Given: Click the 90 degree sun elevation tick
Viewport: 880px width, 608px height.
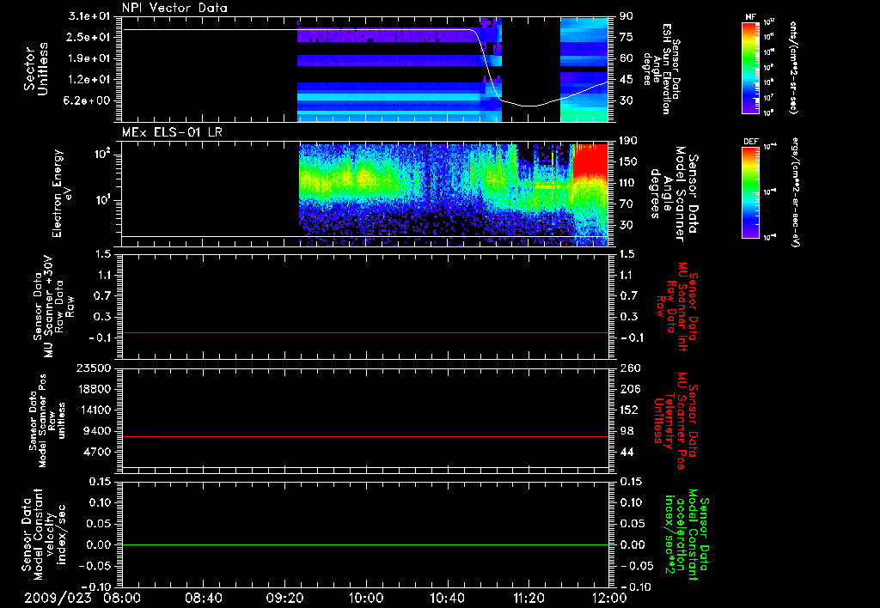Looking at the screenshot, I should (x=626, y=16).
